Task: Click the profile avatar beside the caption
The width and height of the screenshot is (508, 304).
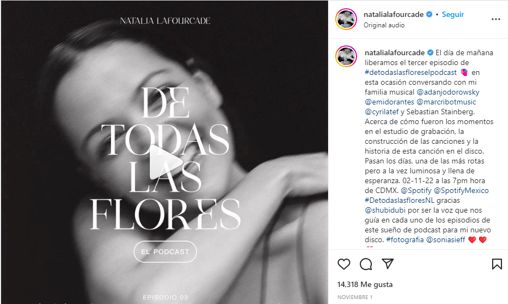Action: [346, 56]
